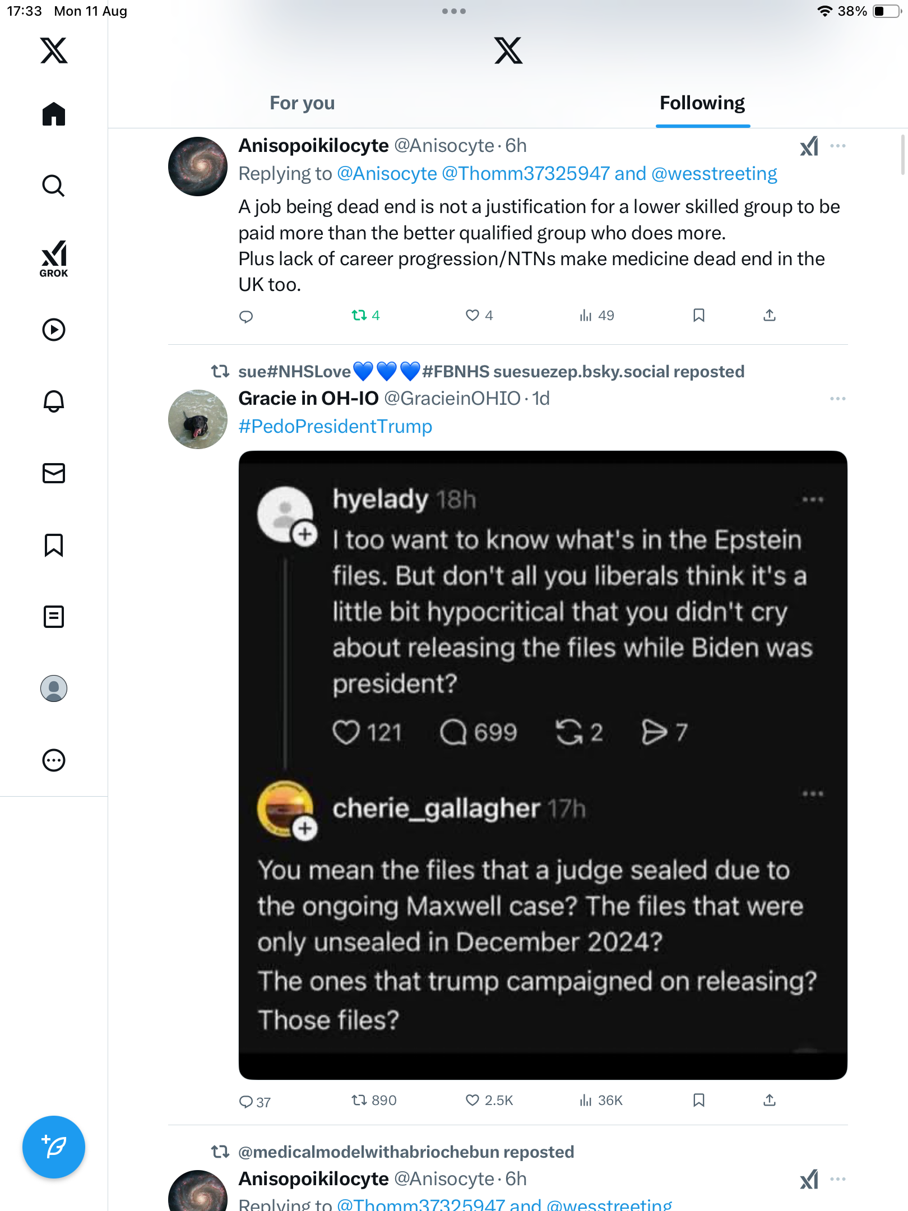This screenshot has width=908, height=1211.
Task: Open the video play tab in sidebar
Action: [x=54, y=330]
